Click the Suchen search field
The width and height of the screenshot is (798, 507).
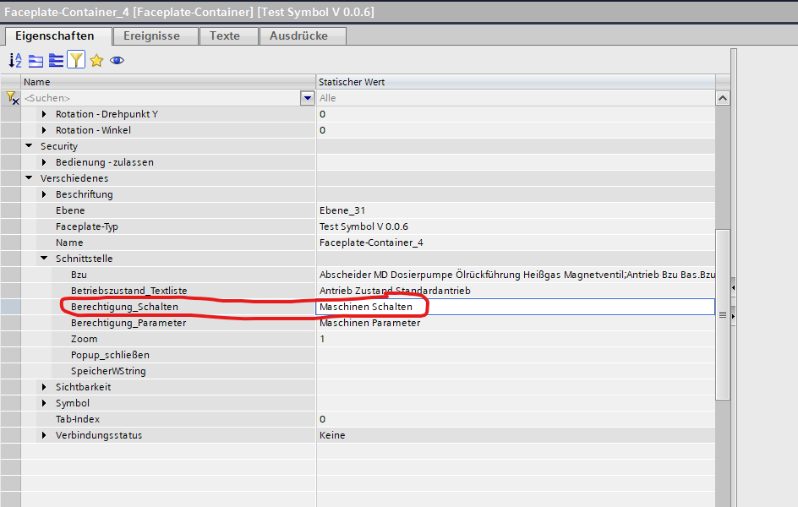[161, 98]
